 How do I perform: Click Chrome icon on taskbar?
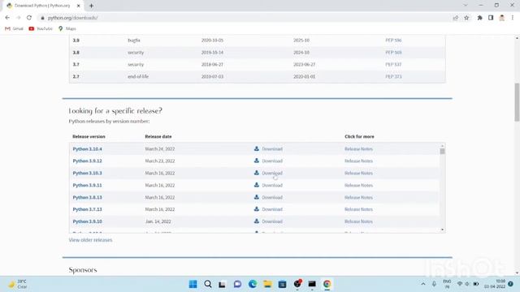click(327, 284)
